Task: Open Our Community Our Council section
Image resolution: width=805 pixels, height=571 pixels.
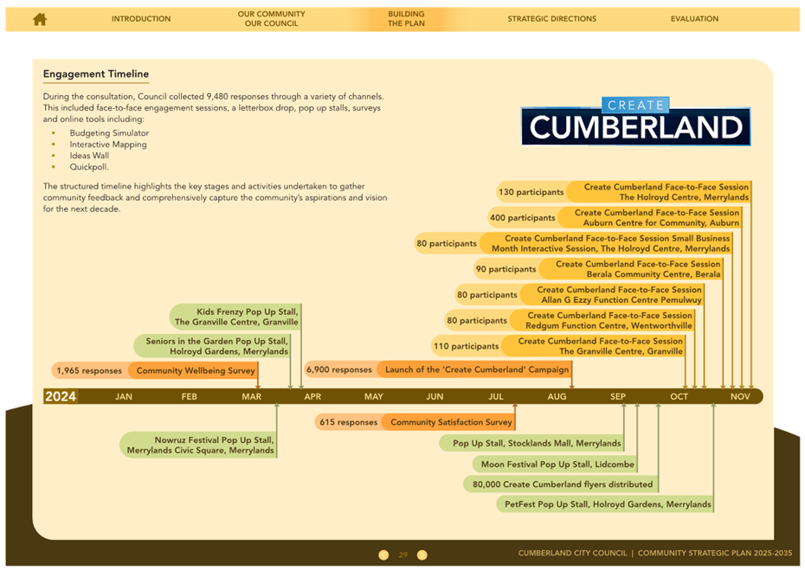Action: pyautogui.click(x=271, y=18)
